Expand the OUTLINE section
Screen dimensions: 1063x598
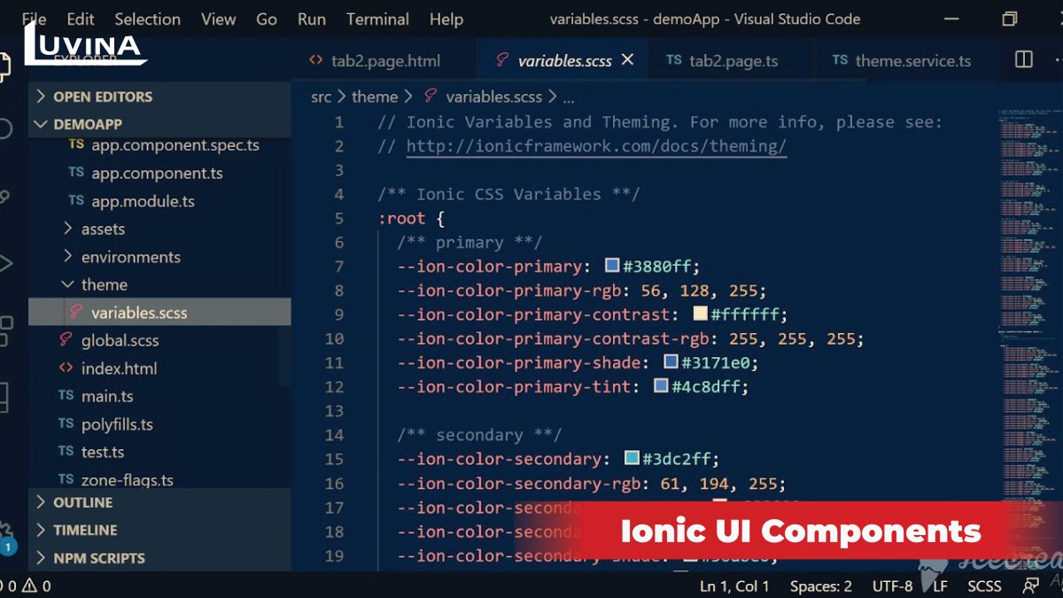(x=82, y=502)
